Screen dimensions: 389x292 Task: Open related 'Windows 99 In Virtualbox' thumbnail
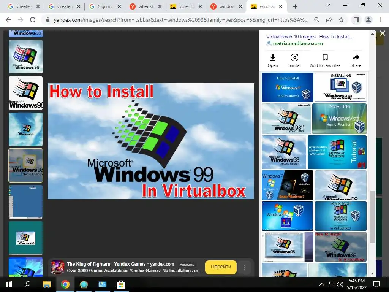point(341,246)
